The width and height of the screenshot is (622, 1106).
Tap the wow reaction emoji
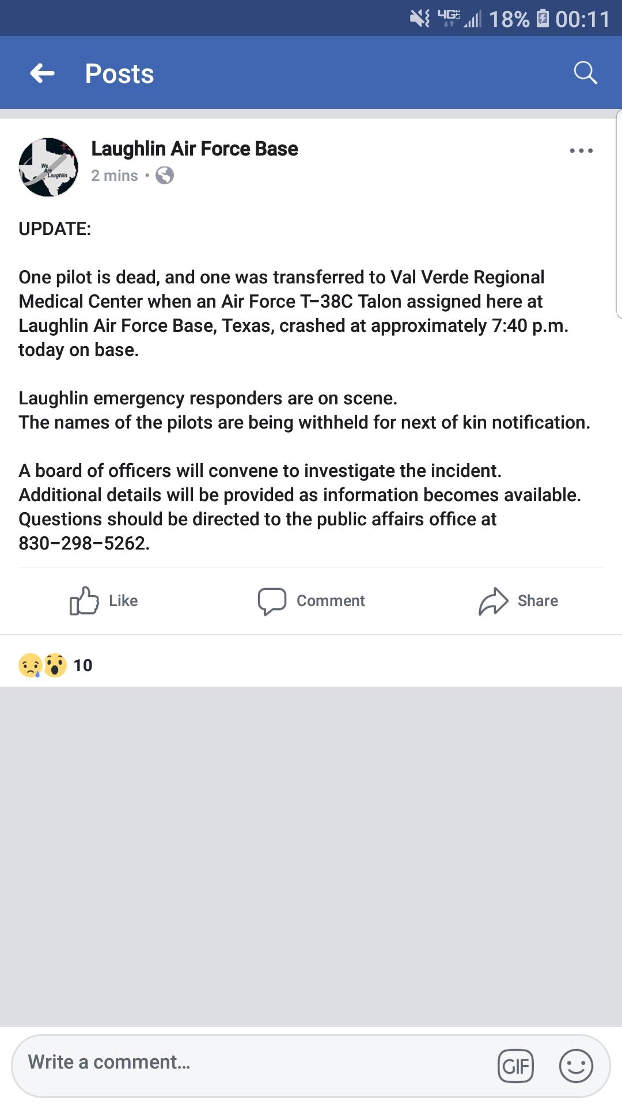click(x=55, y=665)
